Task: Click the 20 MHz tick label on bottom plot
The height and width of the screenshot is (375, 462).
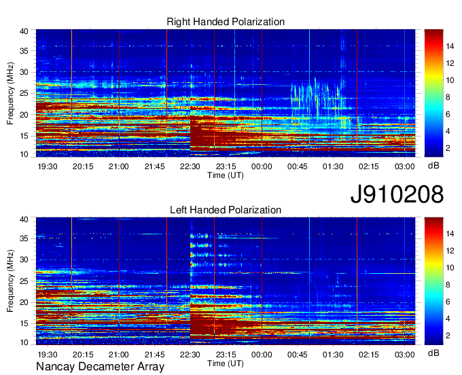Action: (24, 302)
